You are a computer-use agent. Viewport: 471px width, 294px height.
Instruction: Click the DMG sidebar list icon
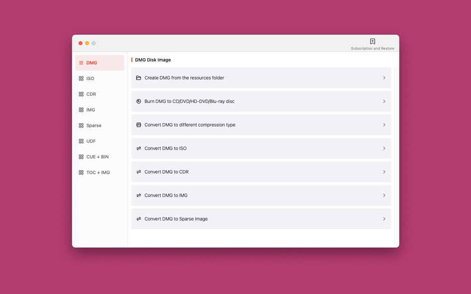(81, 63)
